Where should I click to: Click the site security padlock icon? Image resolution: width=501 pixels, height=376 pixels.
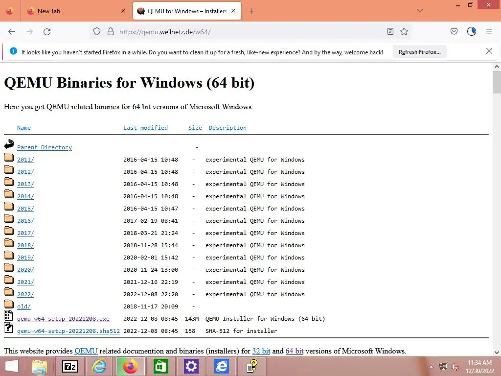pos(111,31)
